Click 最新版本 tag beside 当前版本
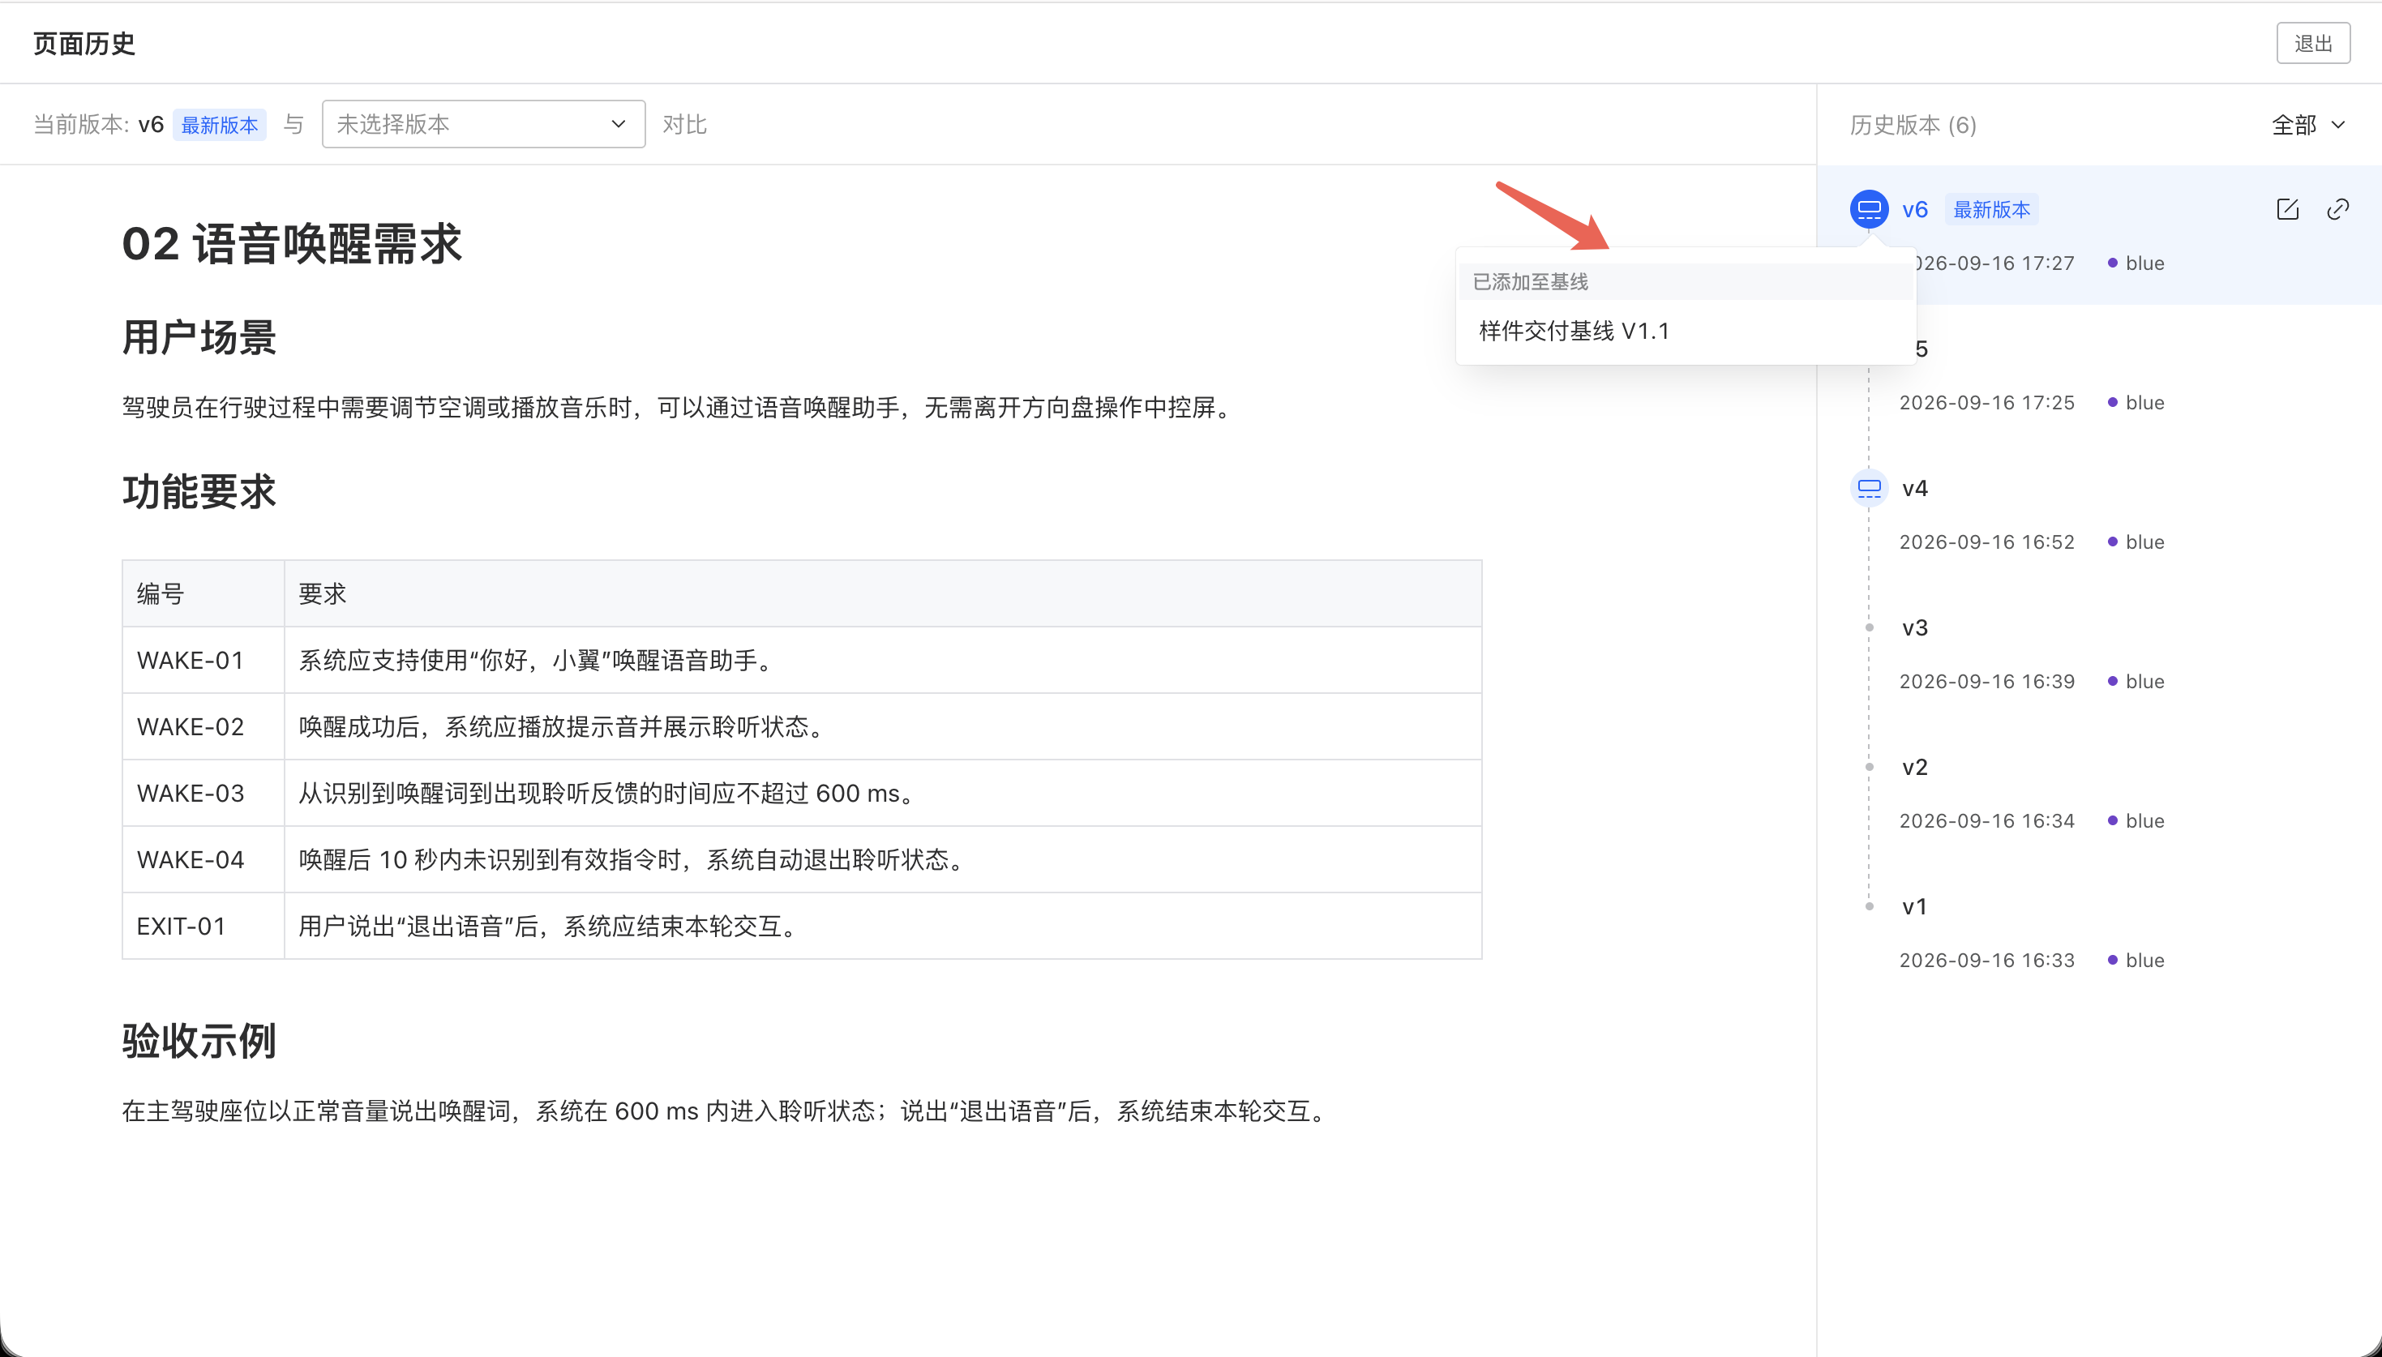 [219, 125]
